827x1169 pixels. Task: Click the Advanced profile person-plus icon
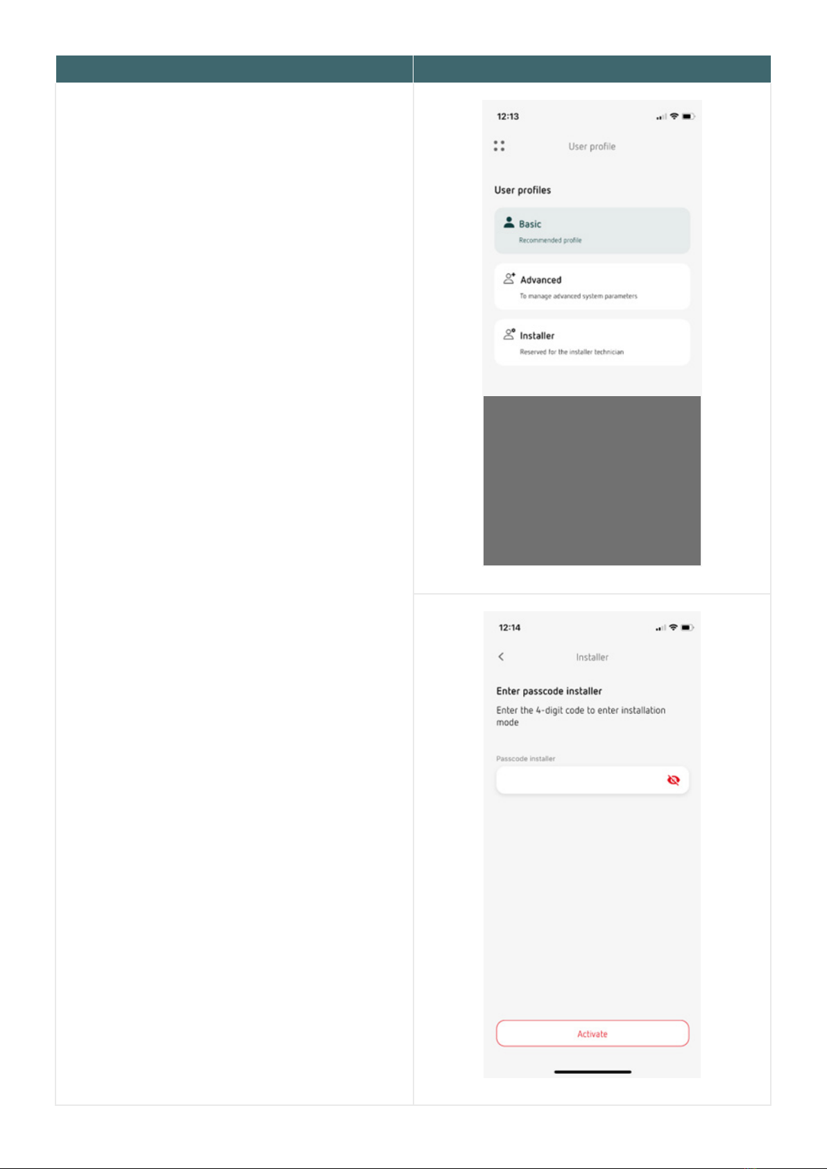(509, 278)
